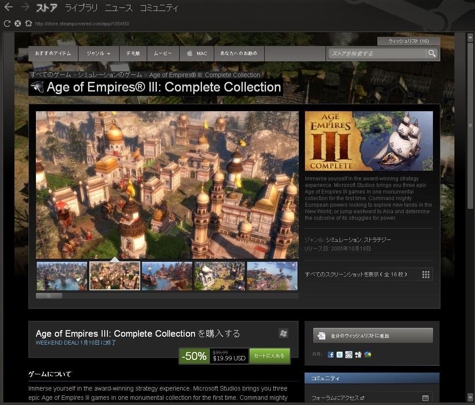Screen dimensions: 475x405
Task: Click the forum list icon beside フォーラムにアクセス
Action: pyautogui.click(x=425, y=398)
